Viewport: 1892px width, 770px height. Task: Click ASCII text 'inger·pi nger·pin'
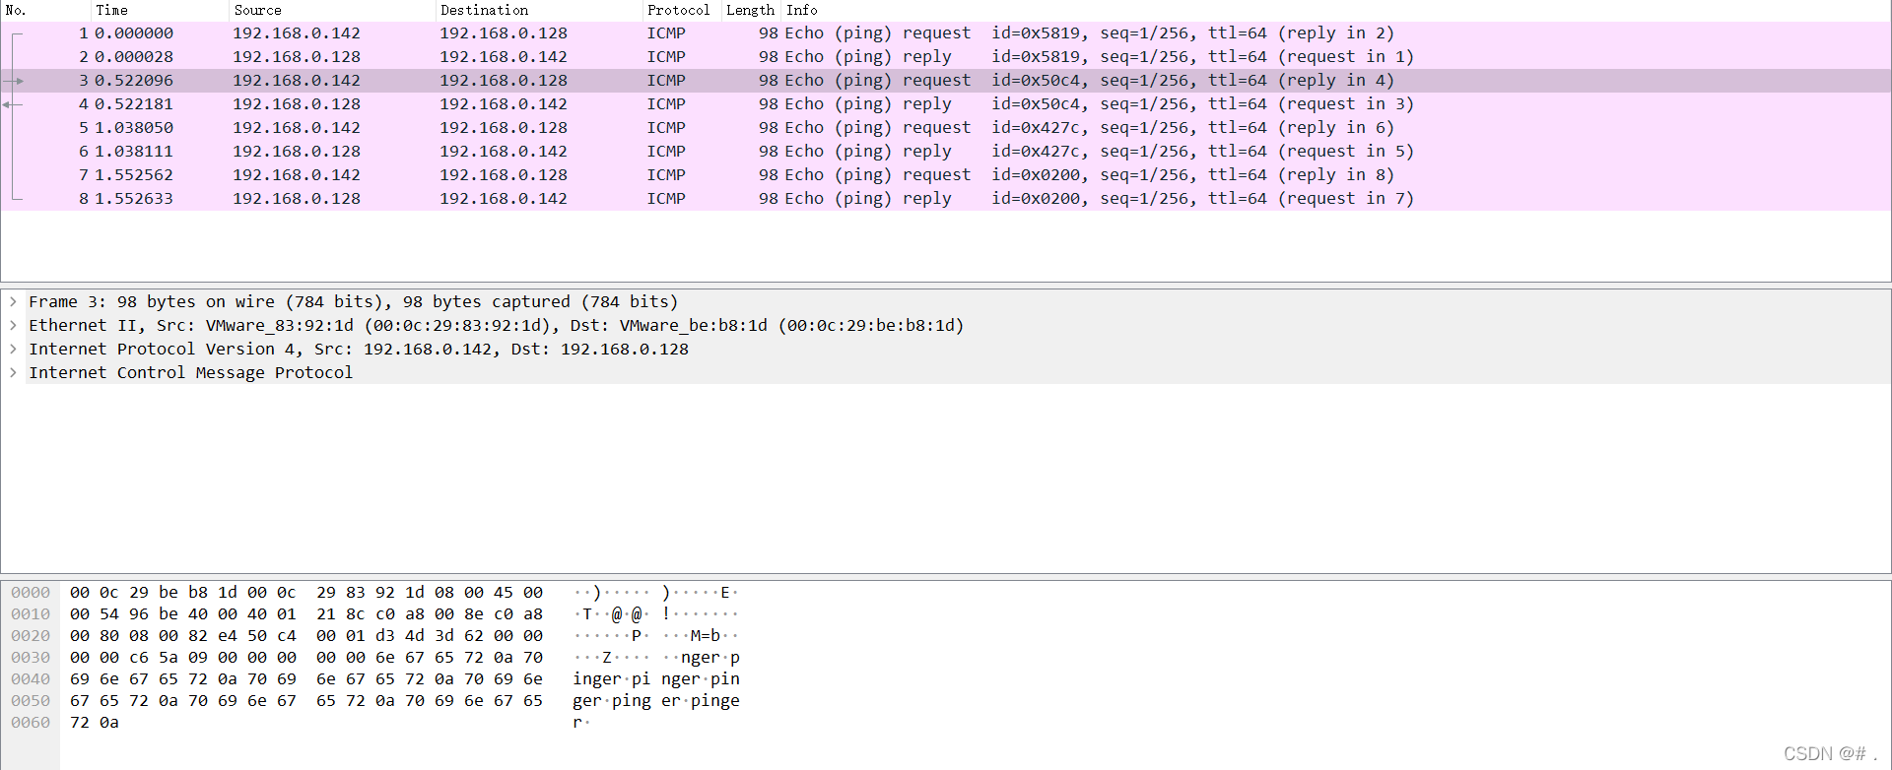tap(656, 679)
